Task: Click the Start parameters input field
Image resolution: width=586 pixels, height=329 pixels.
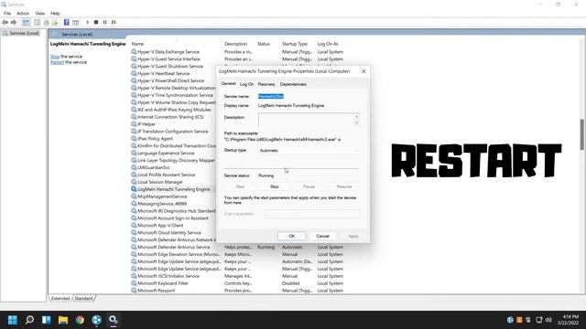Action: pyautogui.click(x=313, y=214)
